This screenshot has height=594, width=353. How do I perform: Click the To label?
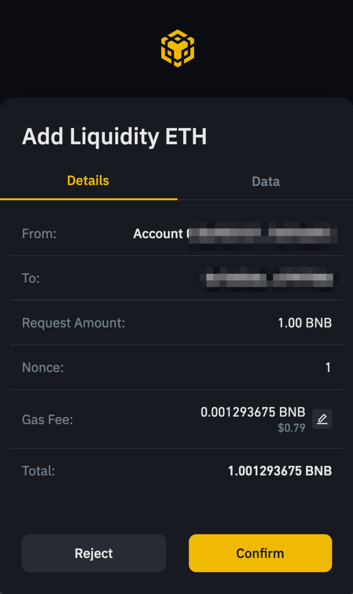[31, 279]
